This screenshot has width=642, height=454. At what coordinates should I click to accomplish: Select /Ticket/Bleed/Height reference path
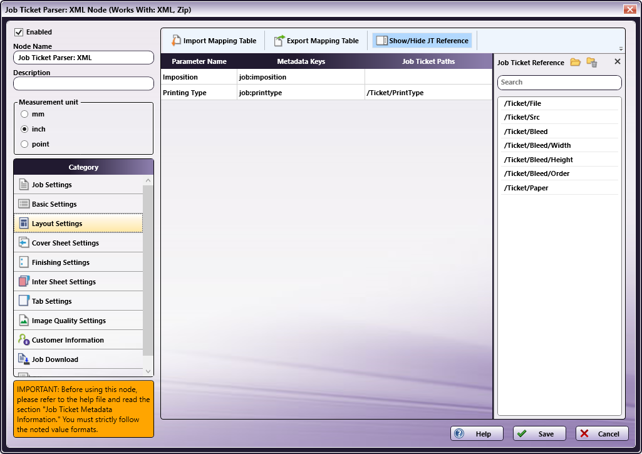(559, 160)
